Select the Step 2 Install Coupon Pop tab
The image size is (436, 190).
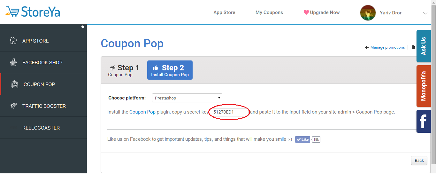click(x=170, y=70)
